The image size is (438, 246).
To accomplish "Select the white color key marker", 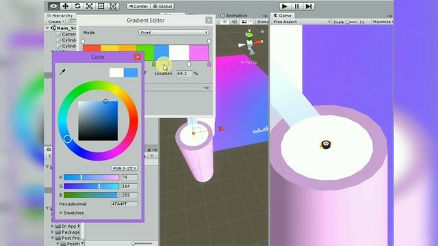I will coord(189,64).
